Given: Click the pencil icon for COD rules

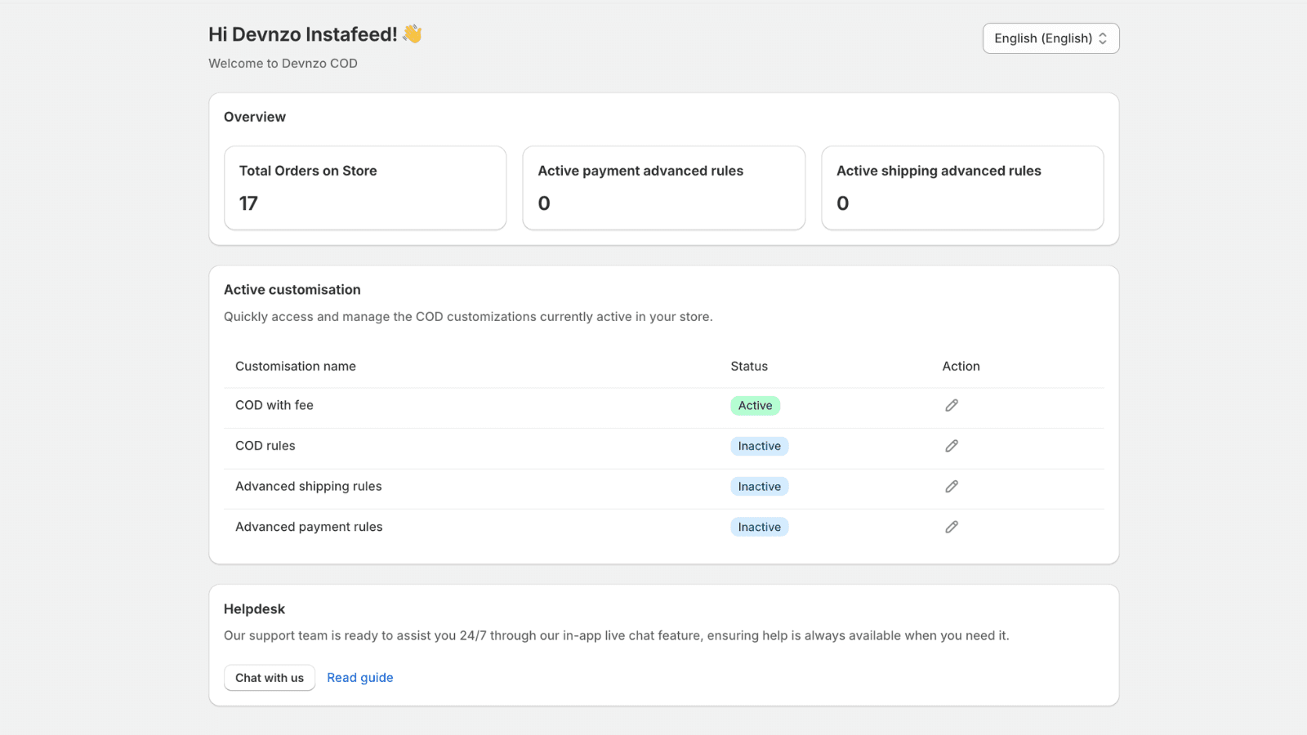Looking at the screenshot, I should (x=952, y=446).
